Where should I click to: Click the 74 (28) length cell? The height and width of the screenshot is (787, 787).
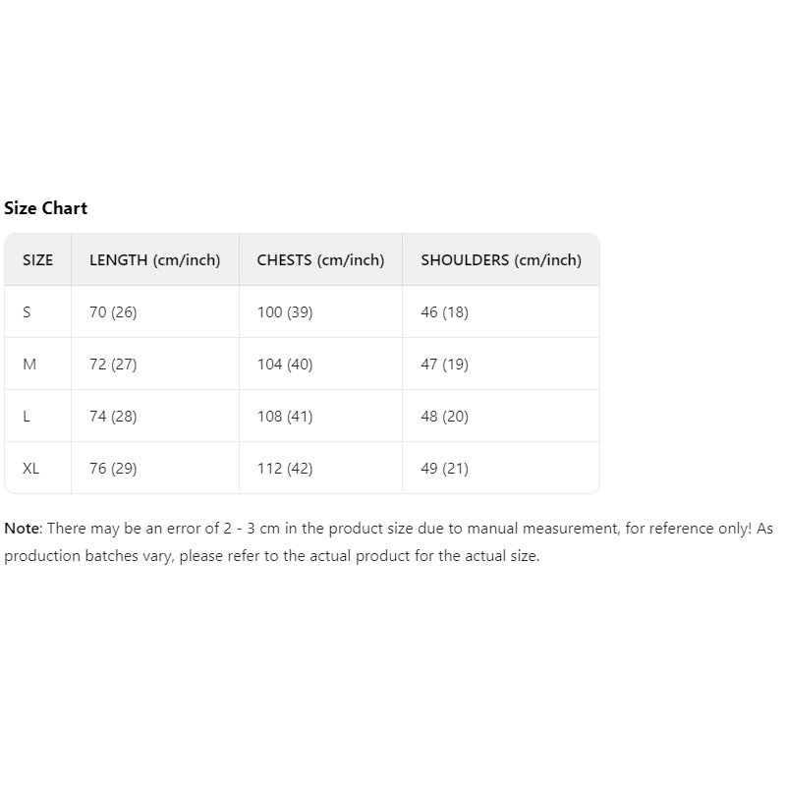point(113,417)
